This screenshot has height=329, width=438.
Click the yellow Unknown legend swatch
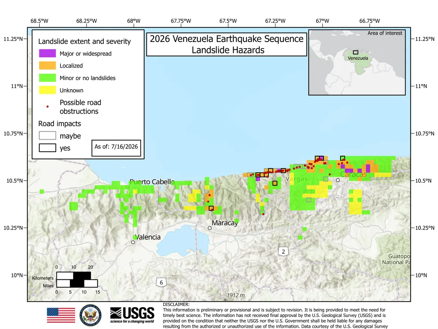pos(47,90)
